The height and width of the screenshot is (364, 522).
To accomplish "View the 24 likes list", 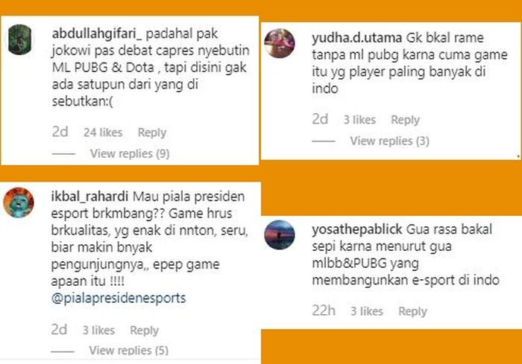I will [x=103, y=132].
